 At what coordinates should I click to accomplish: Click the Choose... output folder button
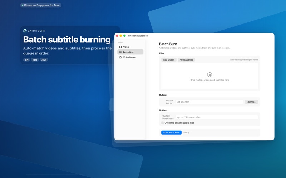(251, 102)
